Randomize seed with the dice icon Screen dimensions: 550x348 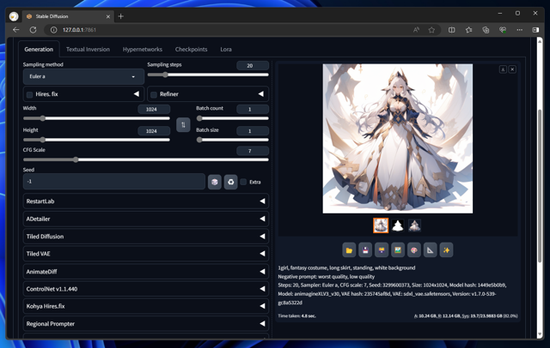tap(215, 182)
